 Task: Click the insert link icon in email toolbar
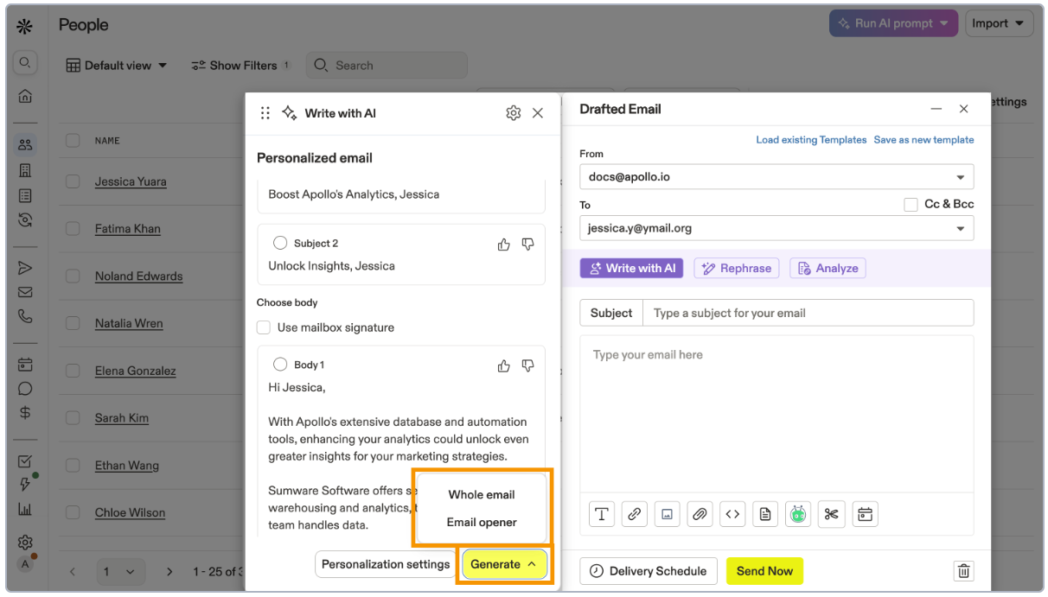pyautogui.click(x=634, y=515)
